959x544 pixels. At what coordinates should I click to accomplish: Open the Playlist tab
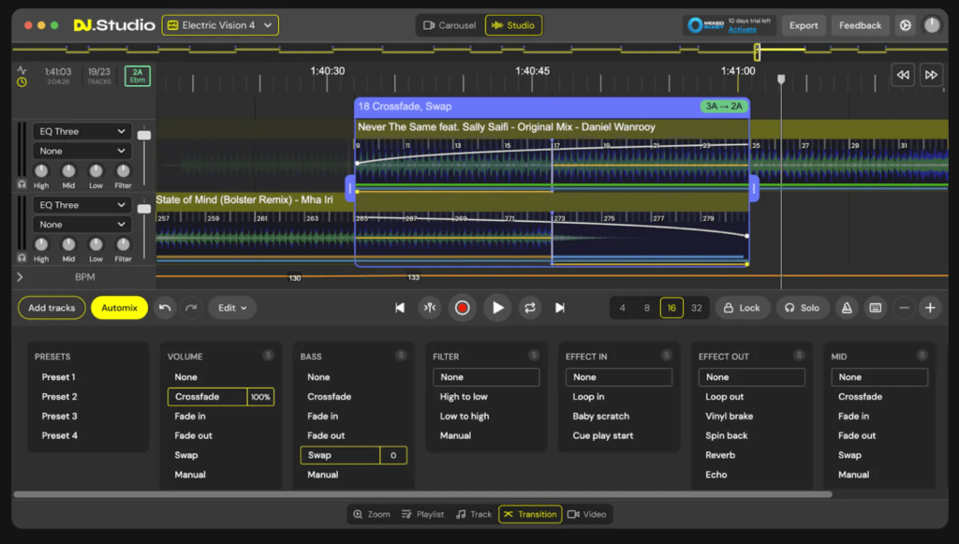[422, 514]
